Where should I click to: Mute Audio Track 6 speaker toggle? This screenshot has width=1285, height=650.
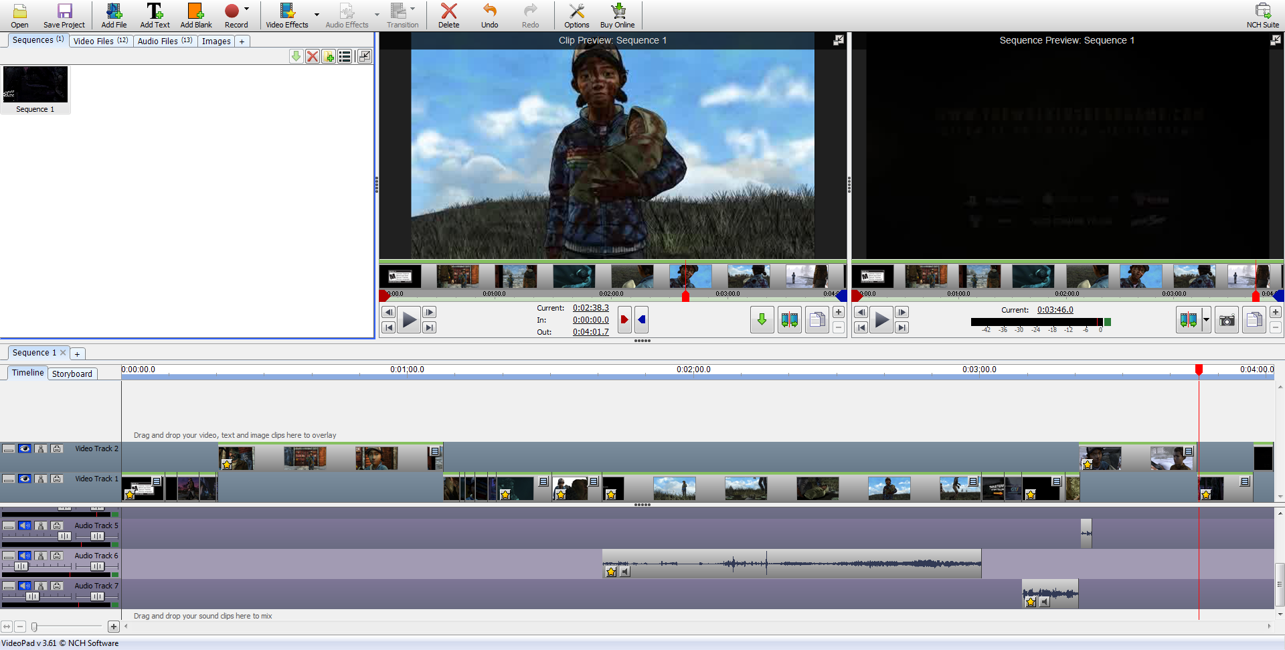pyautogui.click(x=25, y=556)
